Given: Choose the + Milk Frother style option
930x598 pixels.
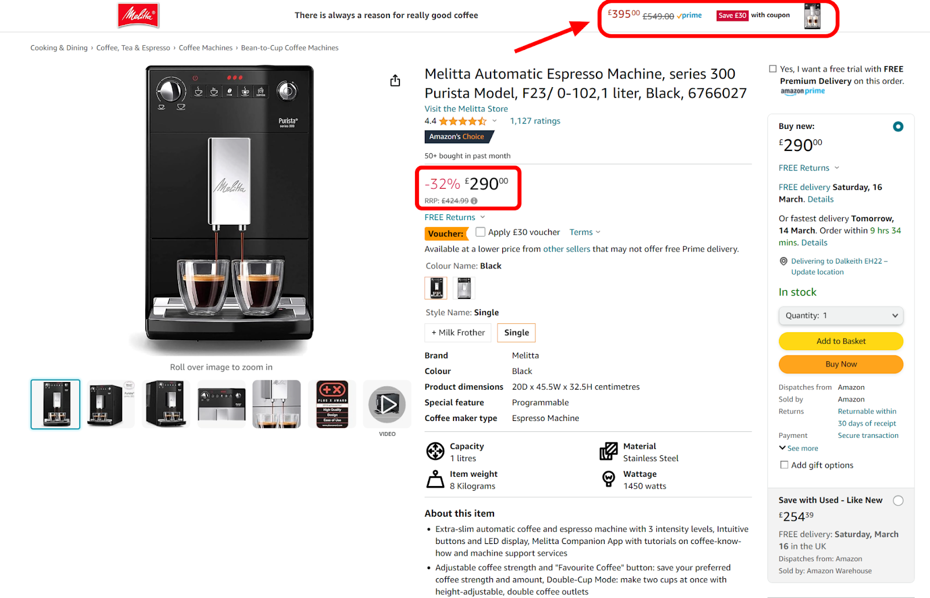Looking at the screenshot, I should [x=458, y=333].
